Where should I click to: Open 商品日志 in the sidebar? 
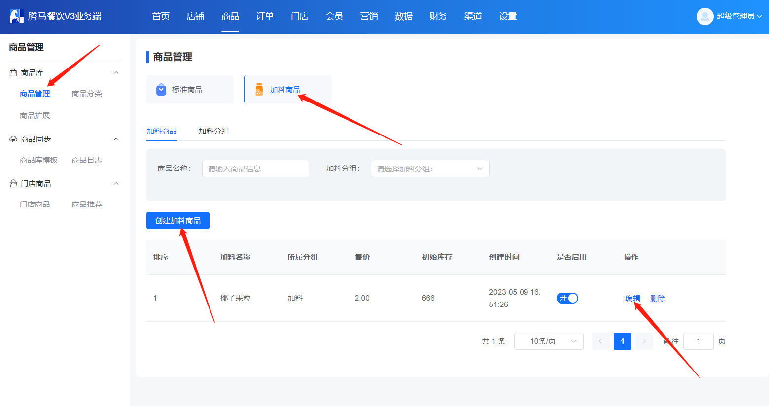tap(87, 160)
